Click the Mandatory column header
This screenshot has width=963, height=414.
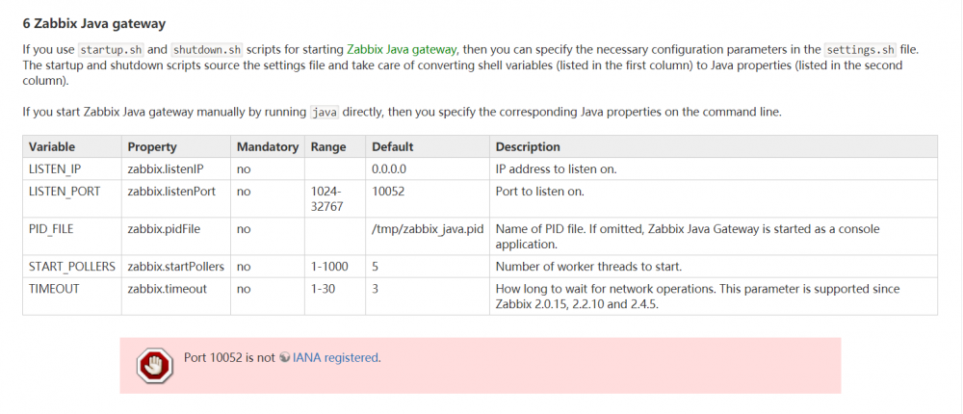click(267, 147)
